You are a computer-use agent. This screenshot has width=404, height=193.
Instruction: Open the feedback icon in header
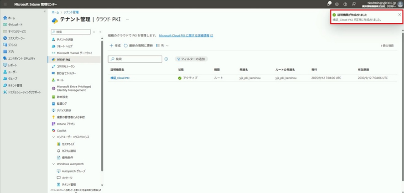(354, 4)
